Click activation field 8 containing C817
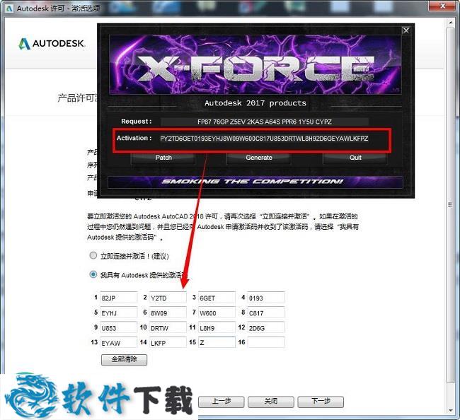The width and height of the screenshot is (460, 420). point(266,313)
